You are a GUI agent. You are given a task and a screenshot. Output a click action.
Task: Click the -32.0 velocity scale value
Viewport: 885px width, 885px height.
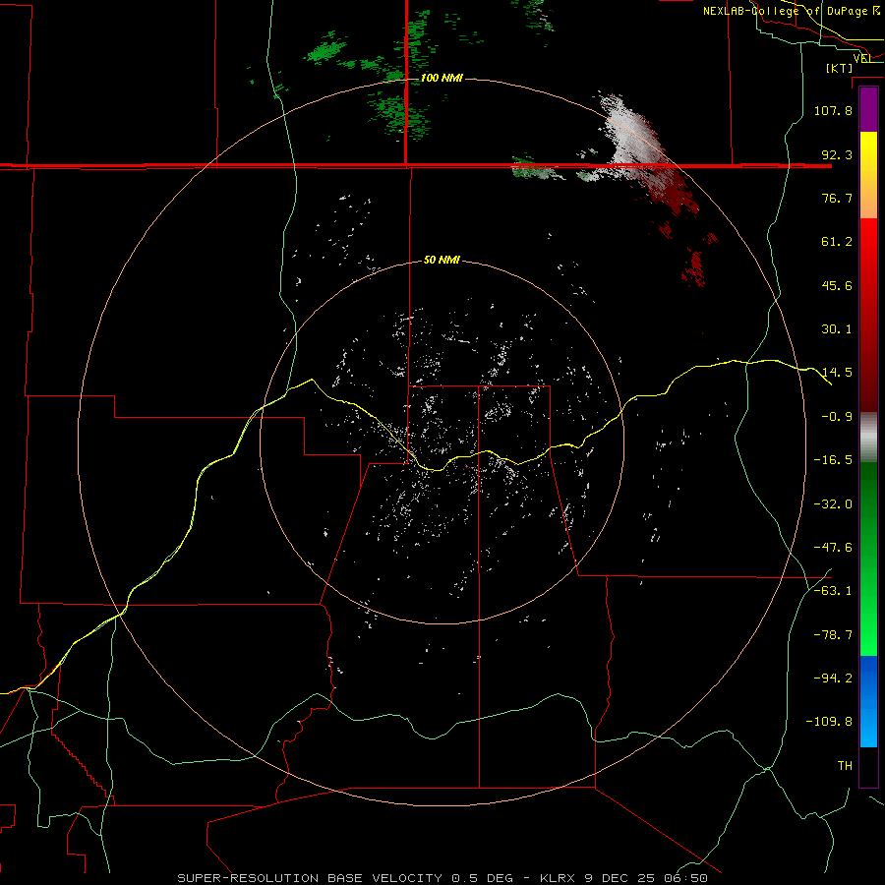point(833,504)
